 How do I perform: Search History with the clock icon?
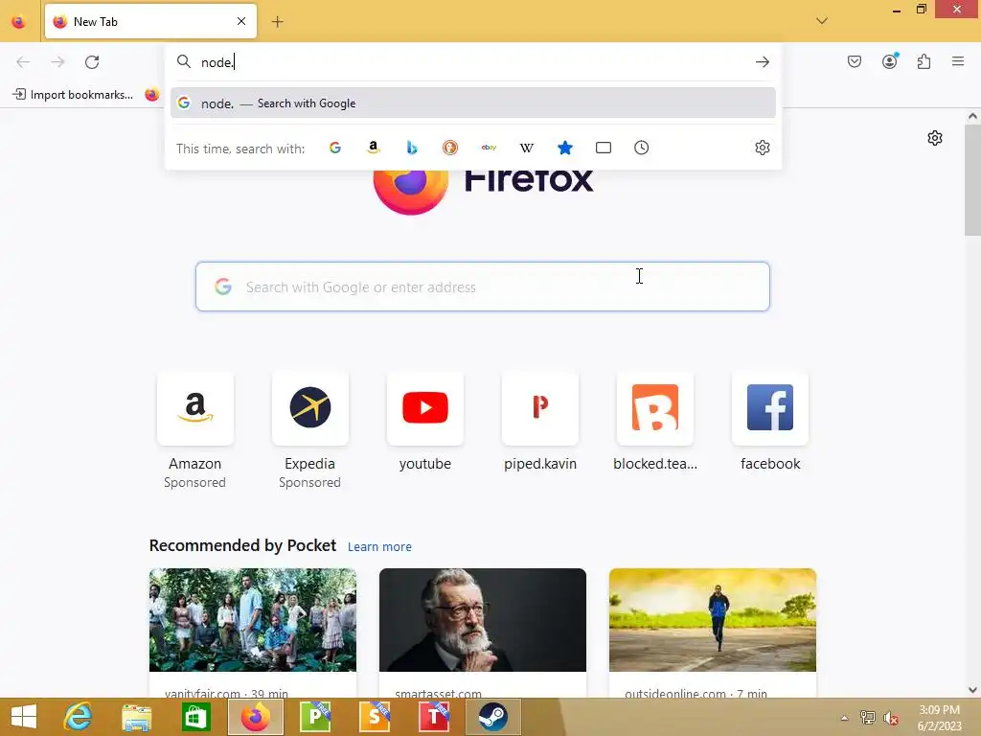coord(641,148)
